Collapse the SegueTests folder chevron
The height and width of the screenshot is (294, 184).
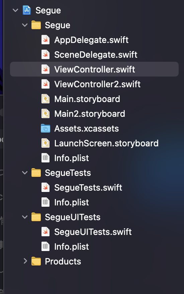(x=25, y=173)
